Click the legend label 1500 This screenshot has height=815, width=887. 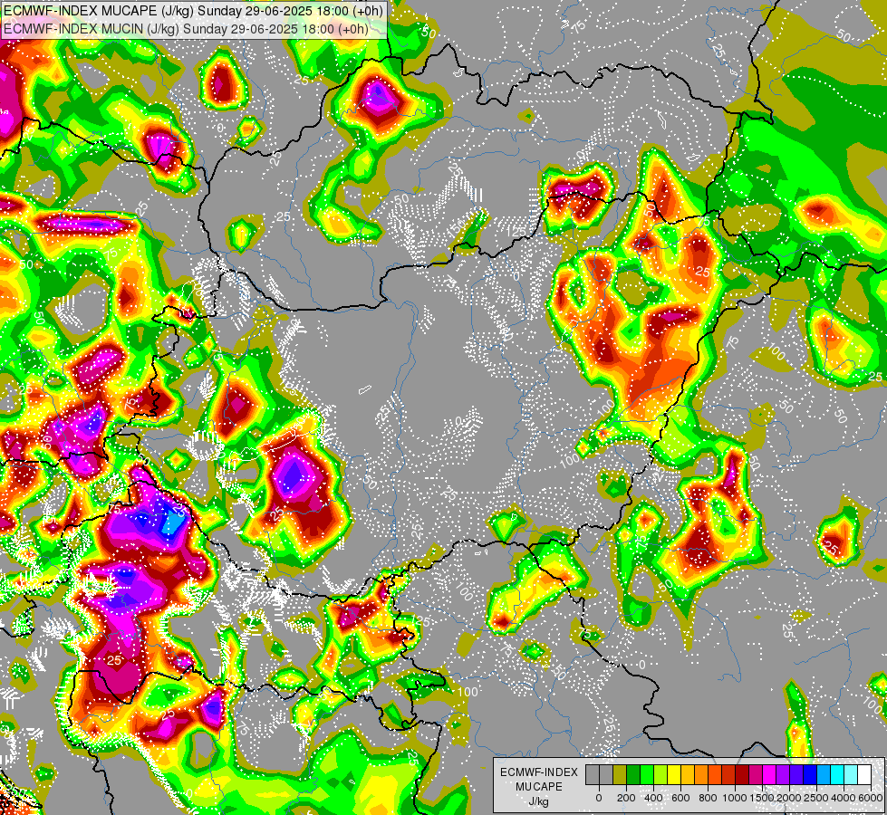(x=762, y=798)
